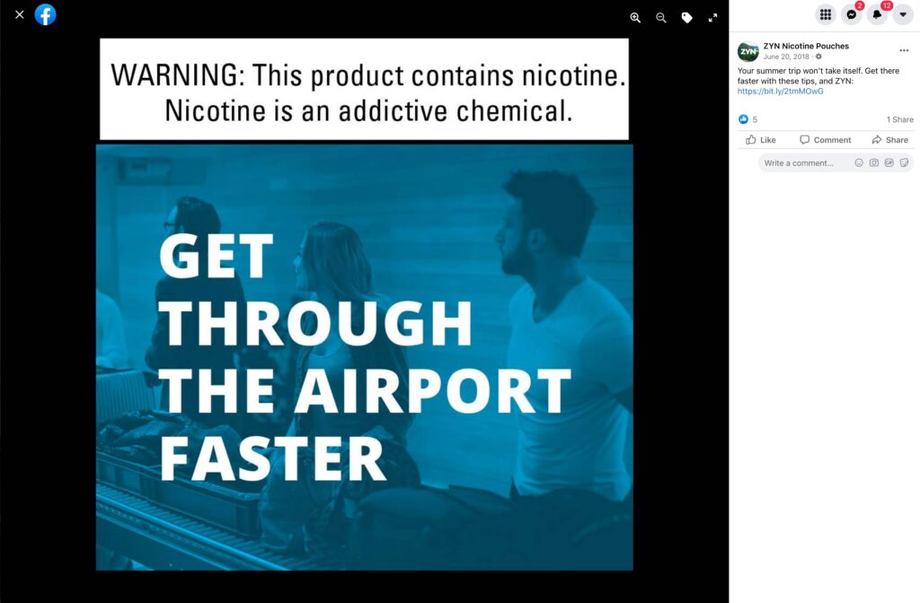Open the ZYN page profile picture
Image resolution: width=920 pixels, height=603 pixels.
748,51
